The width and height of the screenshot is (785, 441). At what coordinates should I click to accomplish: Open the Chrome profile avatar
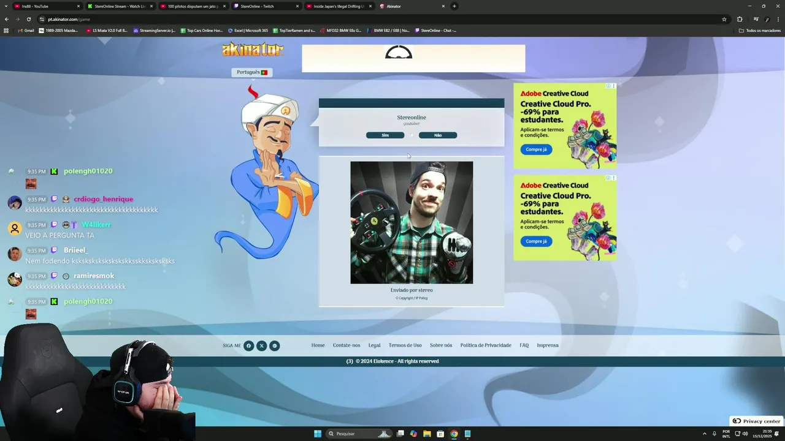[x=767, y=19]
